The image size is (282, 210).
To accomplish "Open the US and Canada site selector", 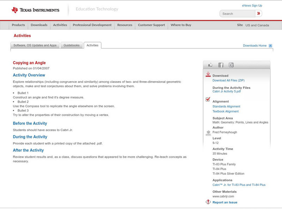I will 257,25.
